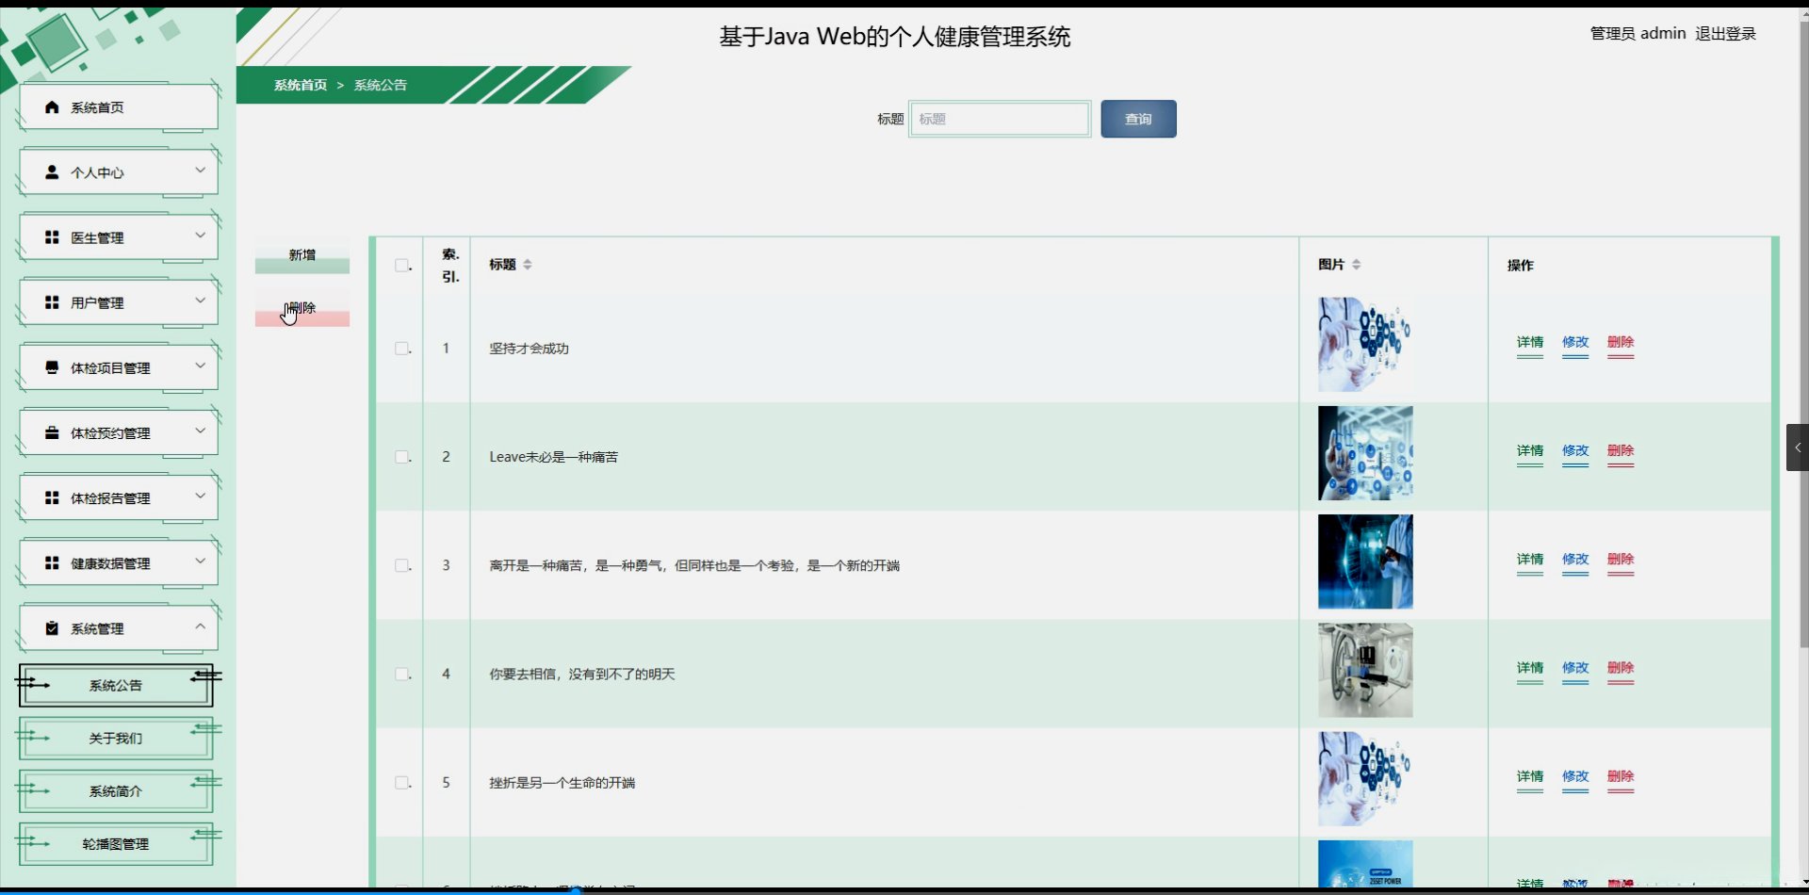Click the sort arrows next to 图片 column
The height and width of the screenshot is (895, 1809).
(x=1356, y=265)
